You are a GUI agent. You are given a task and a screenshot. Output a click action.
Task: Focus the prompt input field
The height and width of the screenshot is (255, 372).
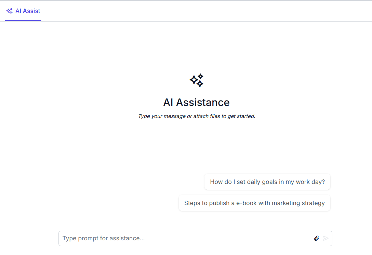[185, 238]
